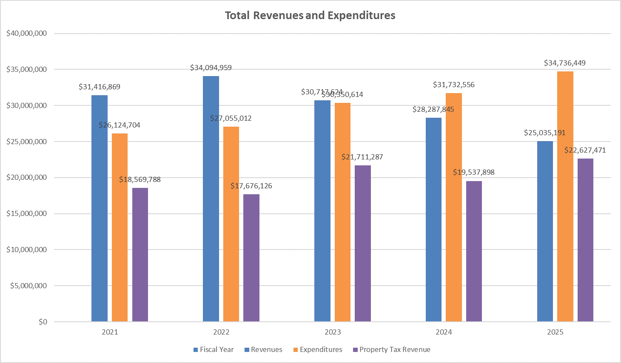This screenshot has width=621, height=363.
Task: Click the purple Property Tax Revenue legend swatch
Action: pyautogui.click(x=355, y=350)
